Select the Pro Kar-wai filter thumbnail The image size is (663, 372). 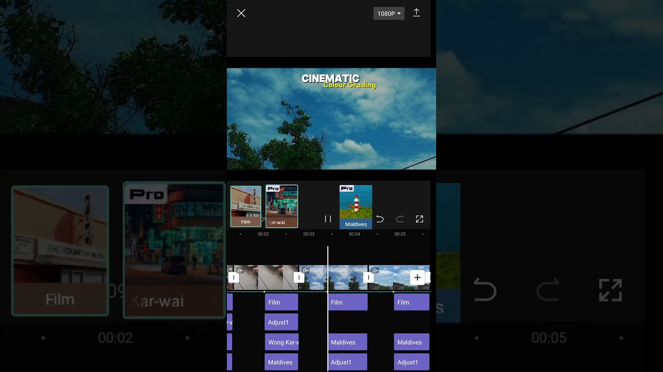(282, 206)
